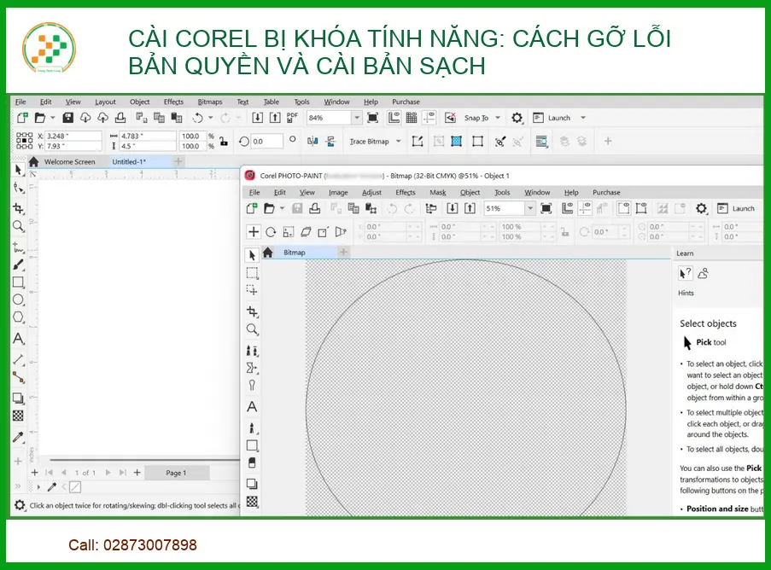Viewport: 771px width, 570px height.
Task: Toggle the lock ratio padlock in CorelDRAW
Action: [223, 142]
